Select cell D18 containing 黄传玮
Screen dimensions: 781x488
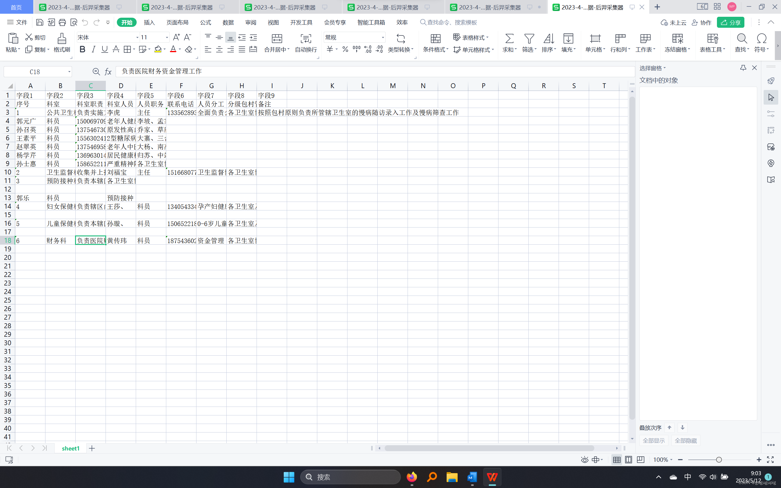click(121, 240)
